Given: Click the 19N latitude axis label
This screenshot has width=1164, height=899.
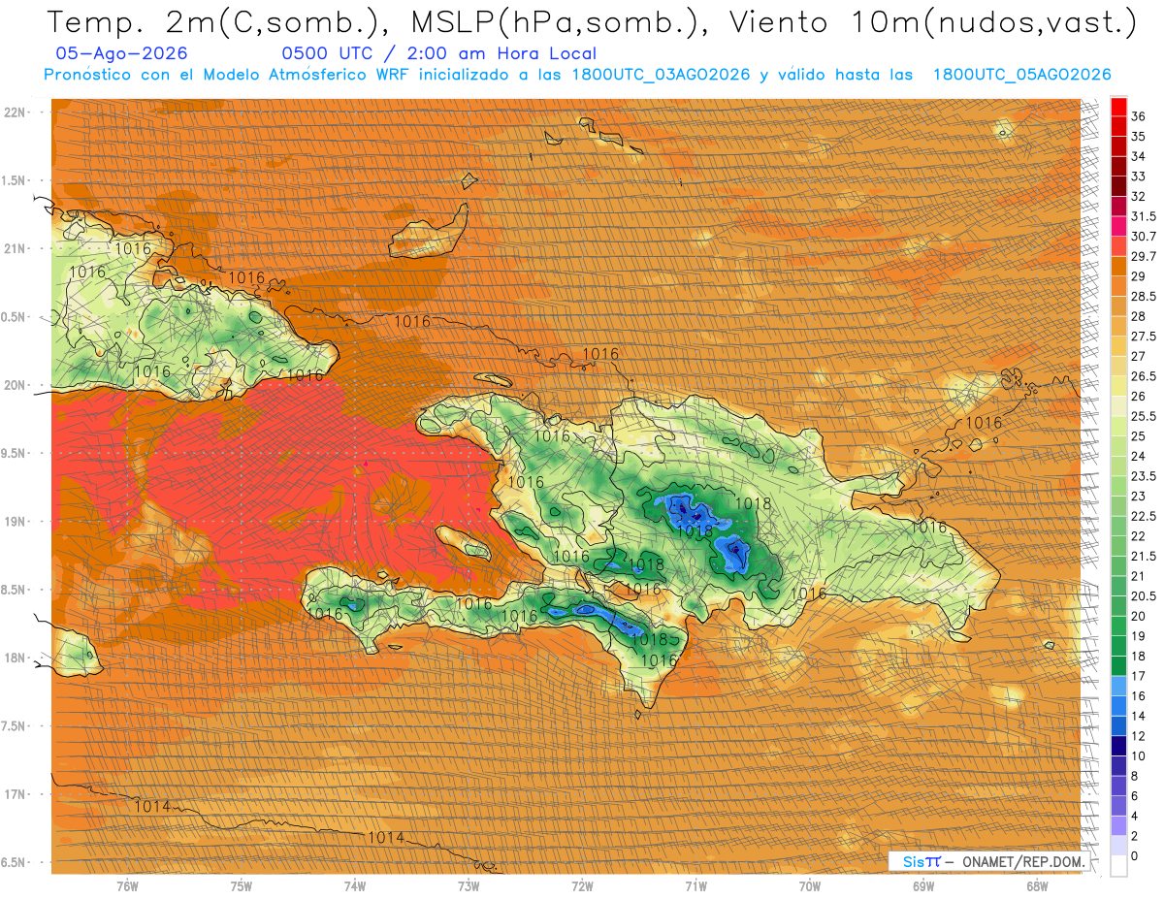Looking at the screenshot, I should [15, 522].
